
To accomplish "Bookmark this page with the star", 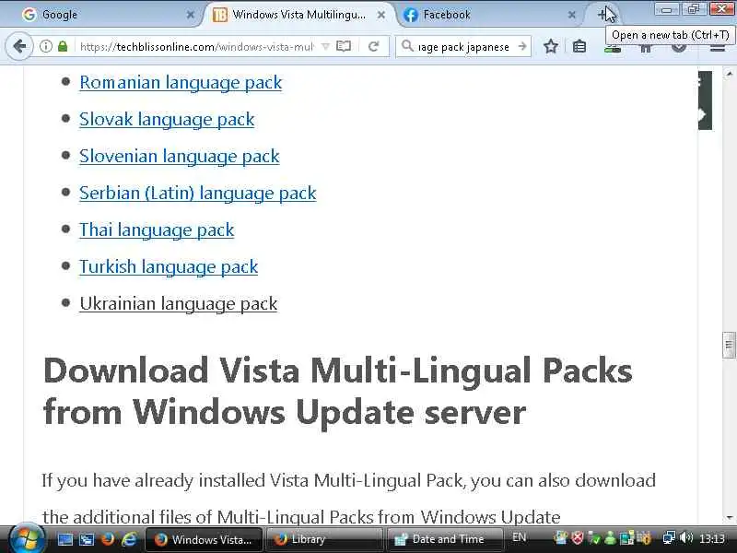I will [550, 46].
